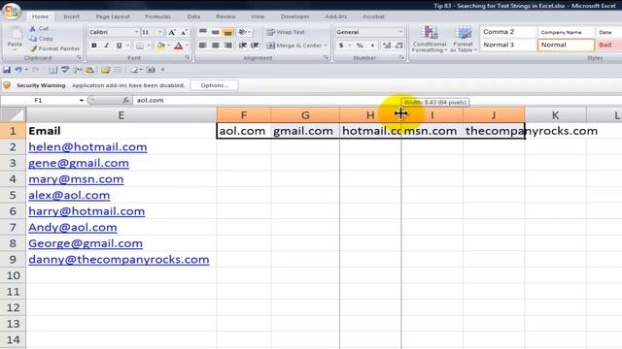Open the Developer tab
Image resolution: width=622 pixels, height=349 pixels.
pos(294,16)
